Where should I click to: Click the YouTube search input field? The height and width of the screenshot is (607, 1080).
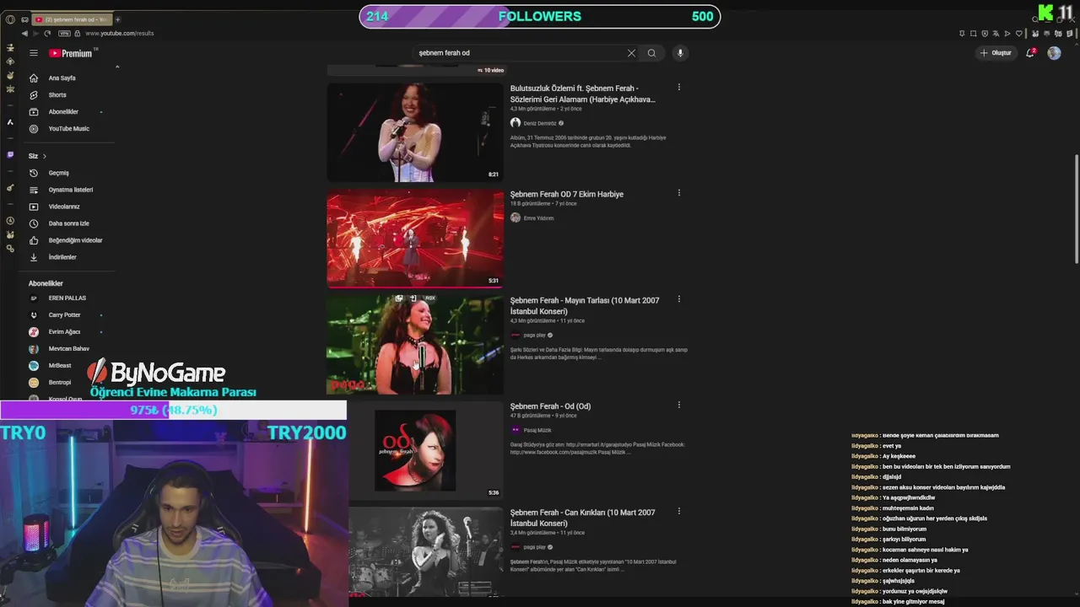coord(519,53)
